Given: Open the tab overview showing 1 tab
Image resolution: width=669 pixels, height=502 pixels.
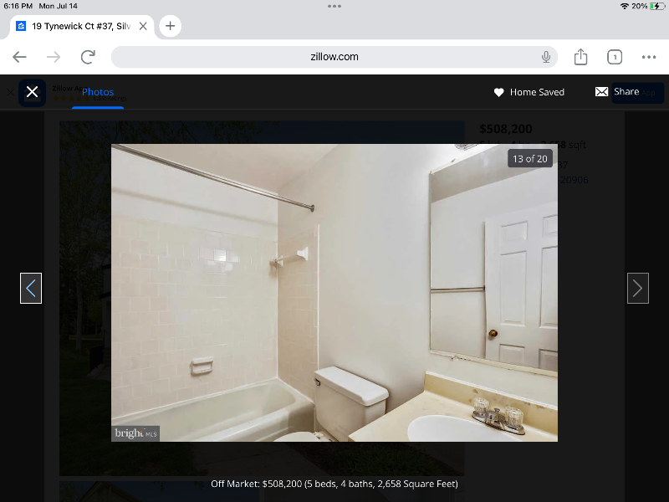Looking at the screenshot, I should pos(615,57).
